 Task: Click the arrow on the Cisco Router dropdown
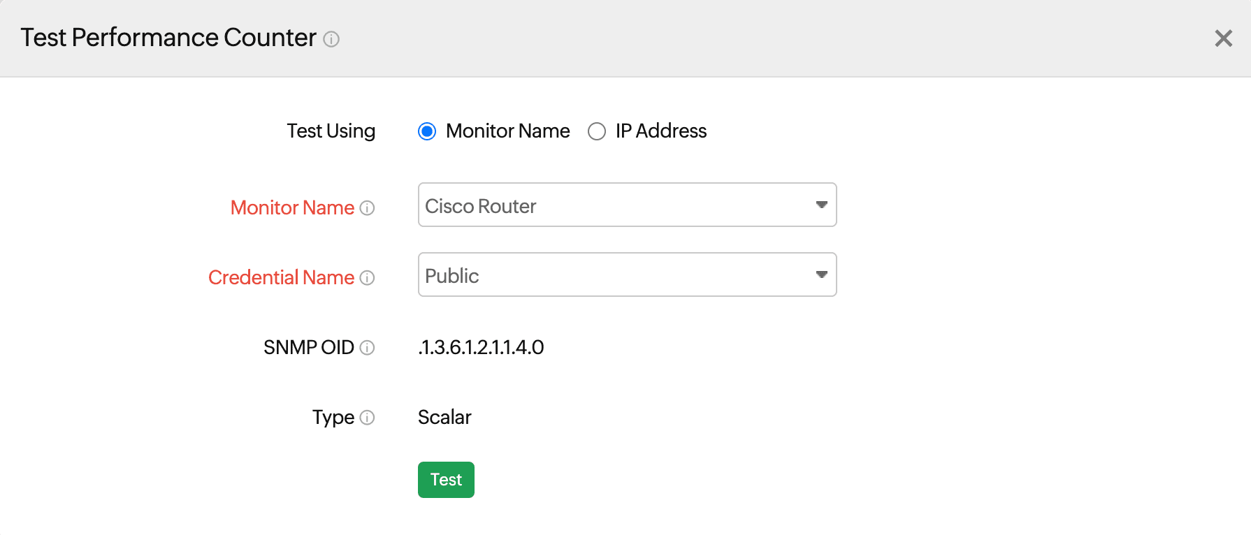(821, 205)
